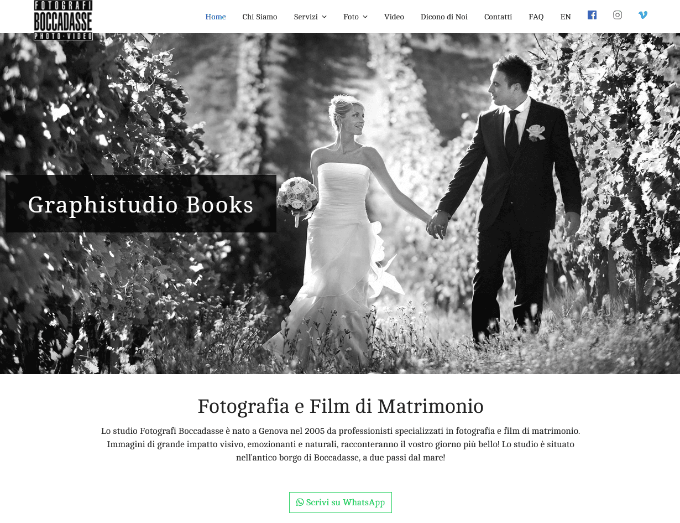Click the Graphistudio Books slide caption
Image resolution: width=680 pixels, height=523 pixels.
pyautogui.click(x=141, y=204)
